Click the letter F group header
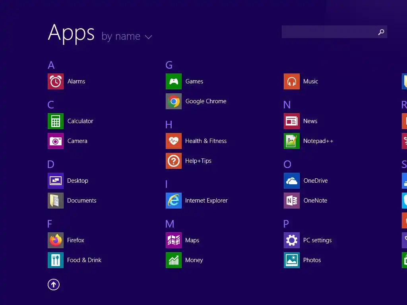 point(50,224)
